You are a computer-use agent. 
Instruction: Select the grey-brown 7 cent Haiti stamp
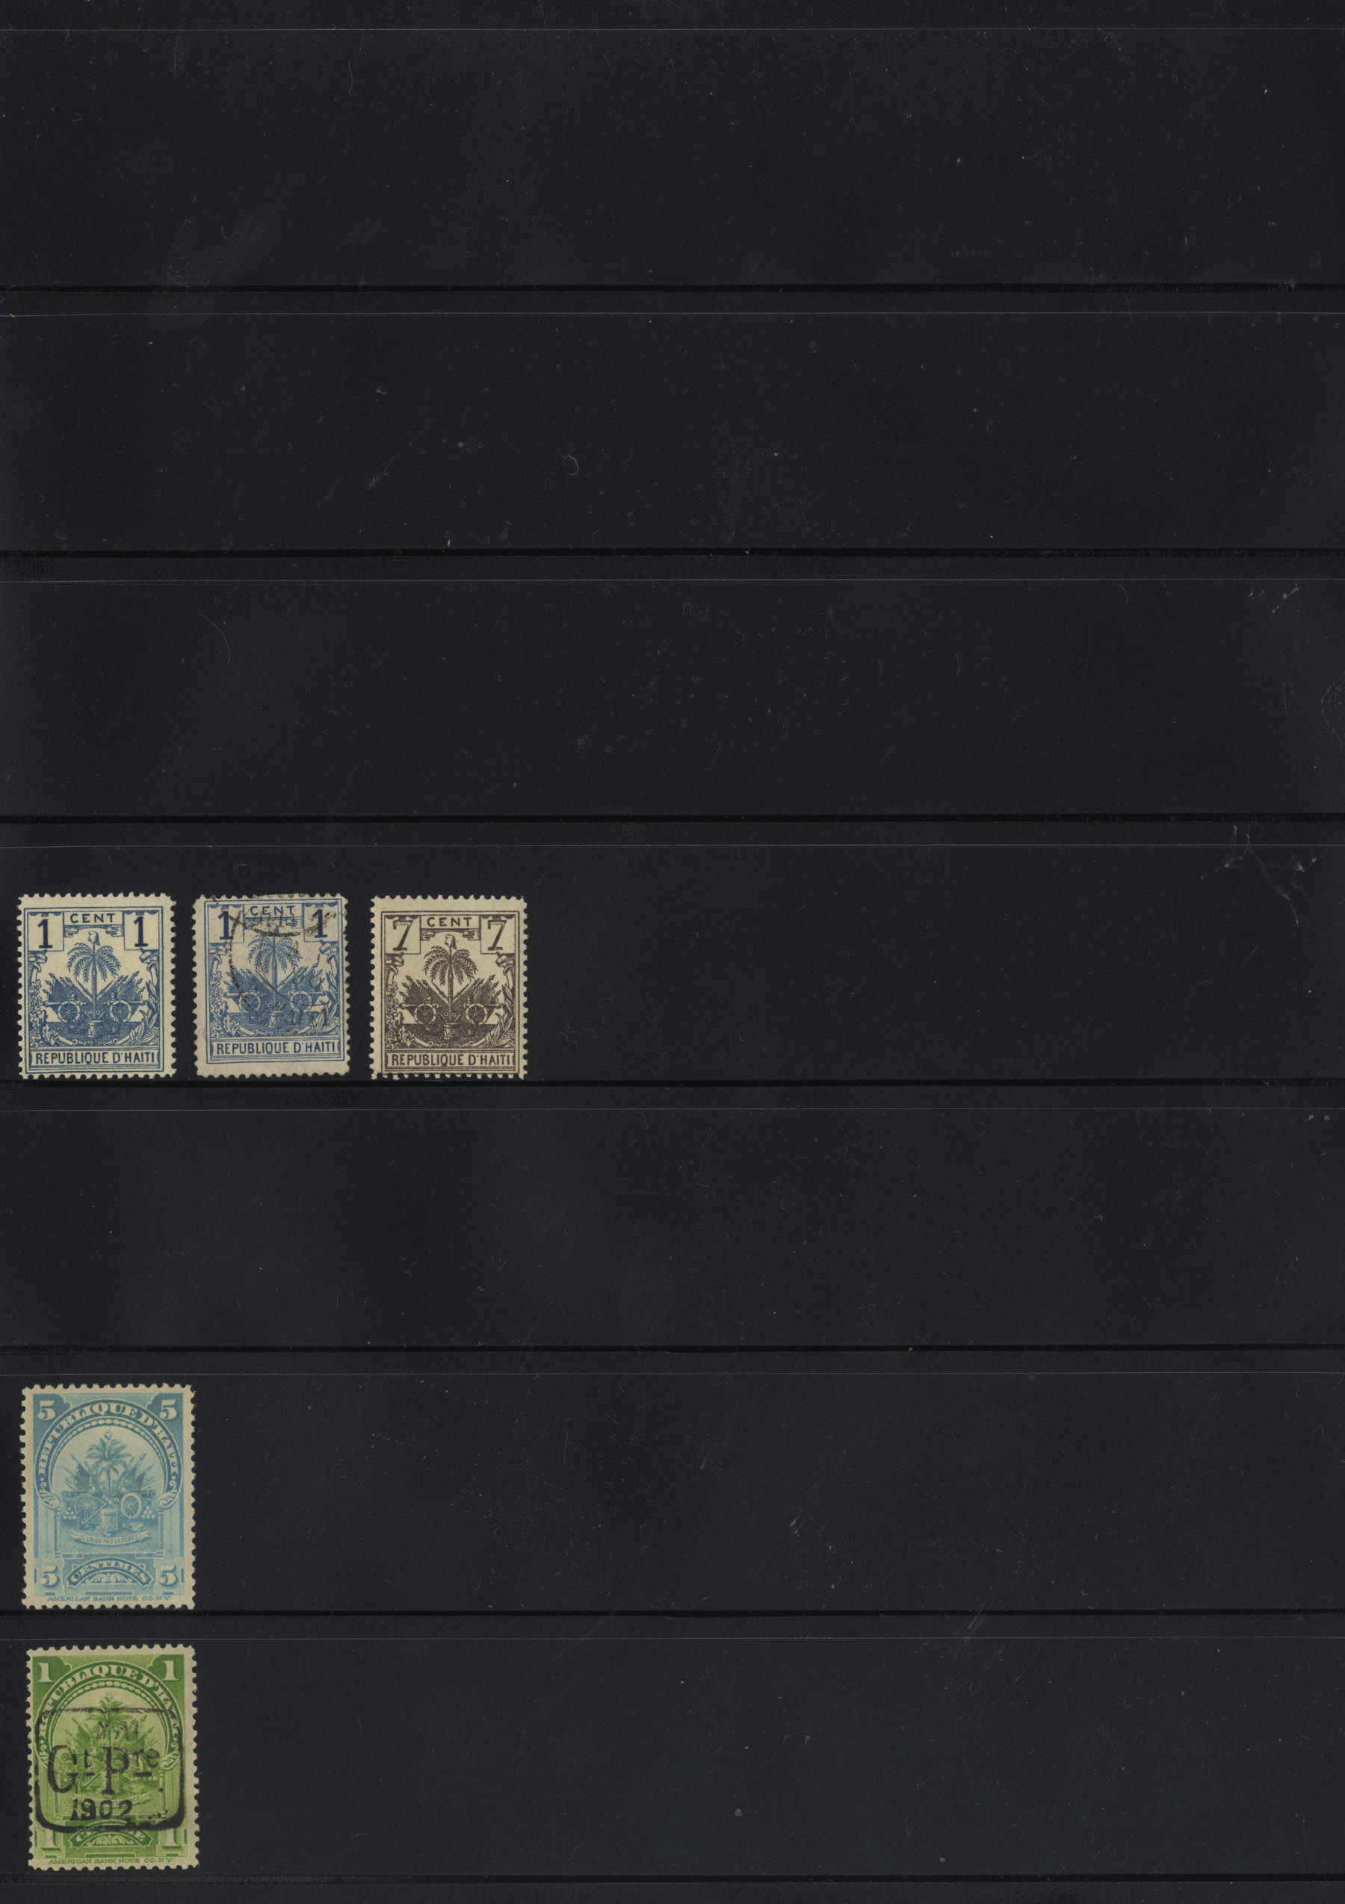click(449, 987)
